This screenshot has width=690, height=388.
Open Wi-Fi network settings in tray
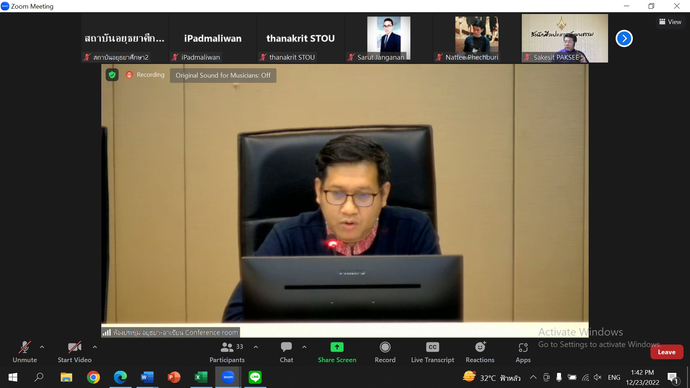585,377
